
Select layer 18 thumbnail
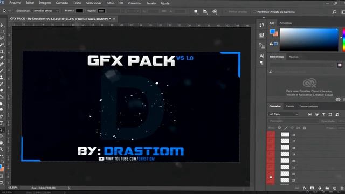point(285,147)
